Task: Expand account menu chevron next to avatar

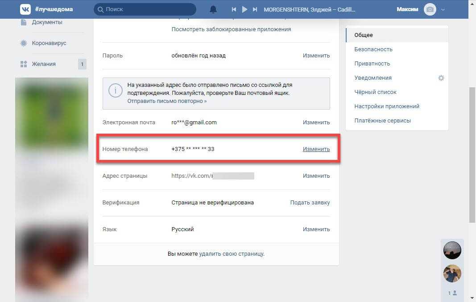Action: (443, 9)
